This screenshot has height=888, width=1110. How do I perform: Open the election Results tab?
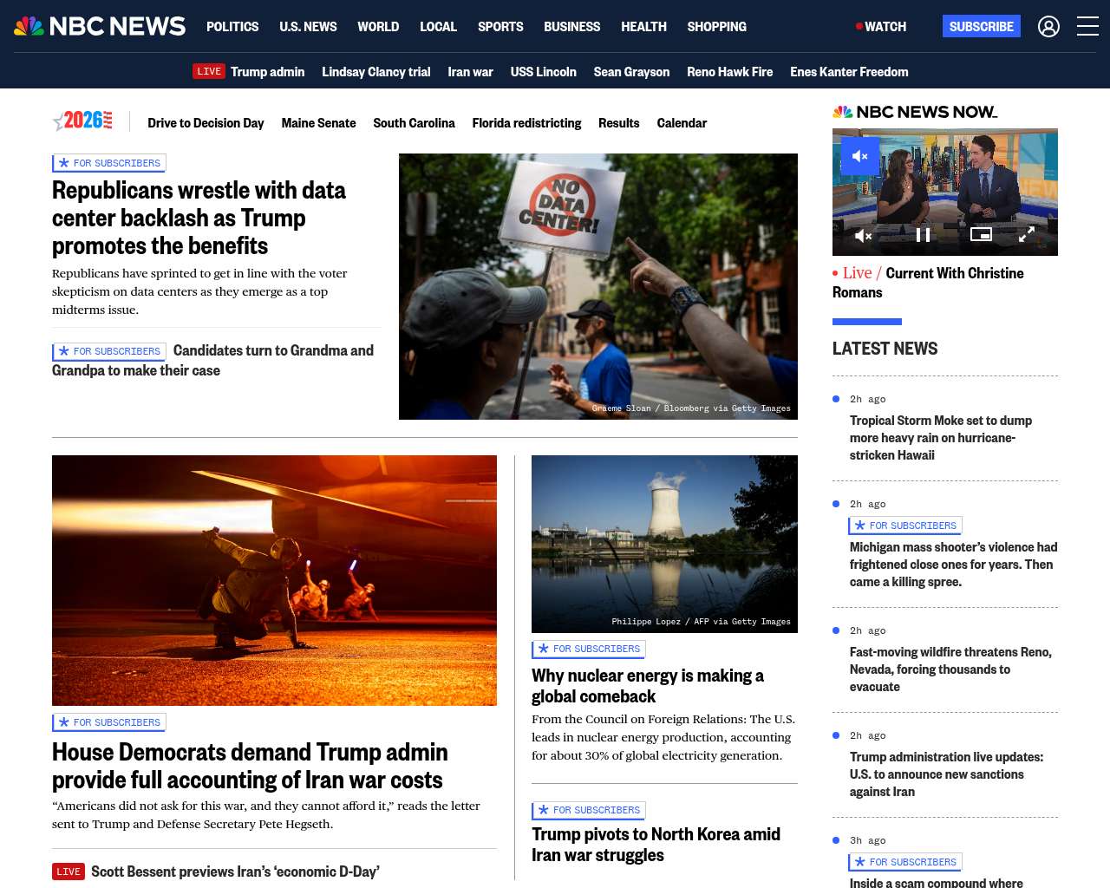618,123
